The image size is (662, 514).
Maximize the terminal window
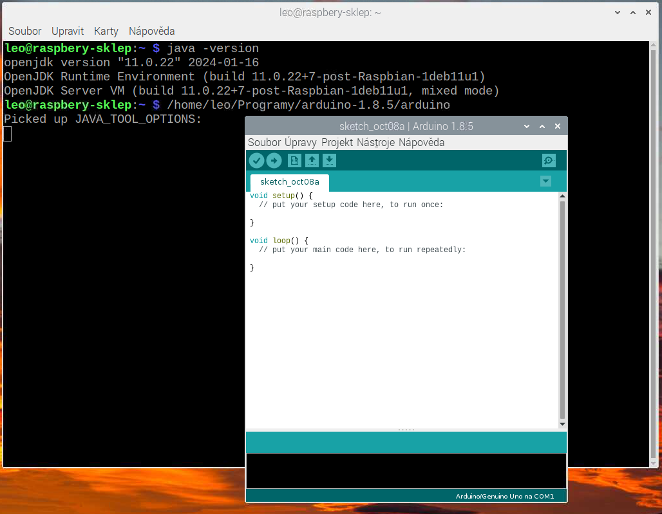(633, 13)
